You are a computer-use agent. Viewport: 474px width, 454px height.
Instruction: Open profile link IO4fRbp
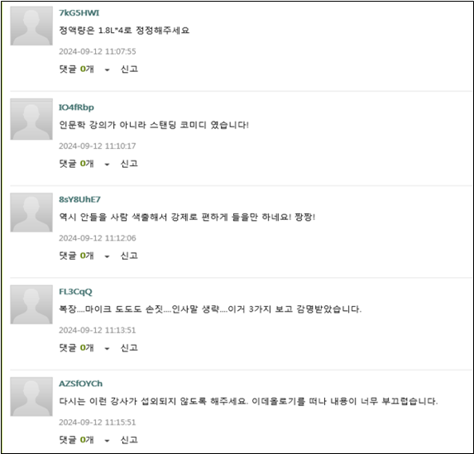[x=76, y=108]
